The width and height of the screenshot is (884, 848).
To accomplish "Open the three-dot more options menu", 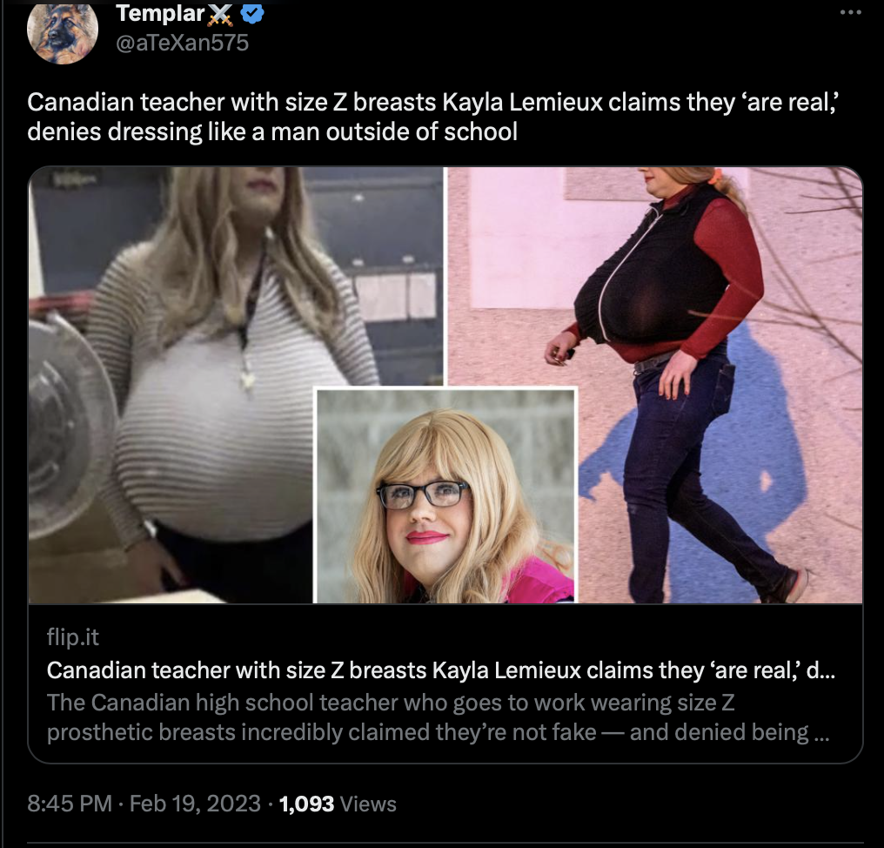I will (850, 12).
